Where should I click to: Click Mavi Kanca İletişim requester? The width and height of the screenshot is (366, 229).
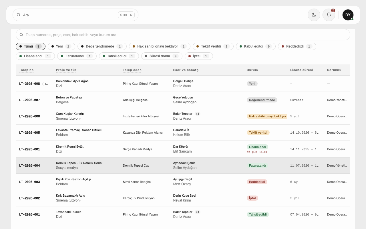tap(137, 182)
